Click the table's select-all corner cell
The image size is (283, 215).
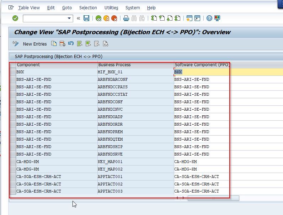tap(13, 65)
